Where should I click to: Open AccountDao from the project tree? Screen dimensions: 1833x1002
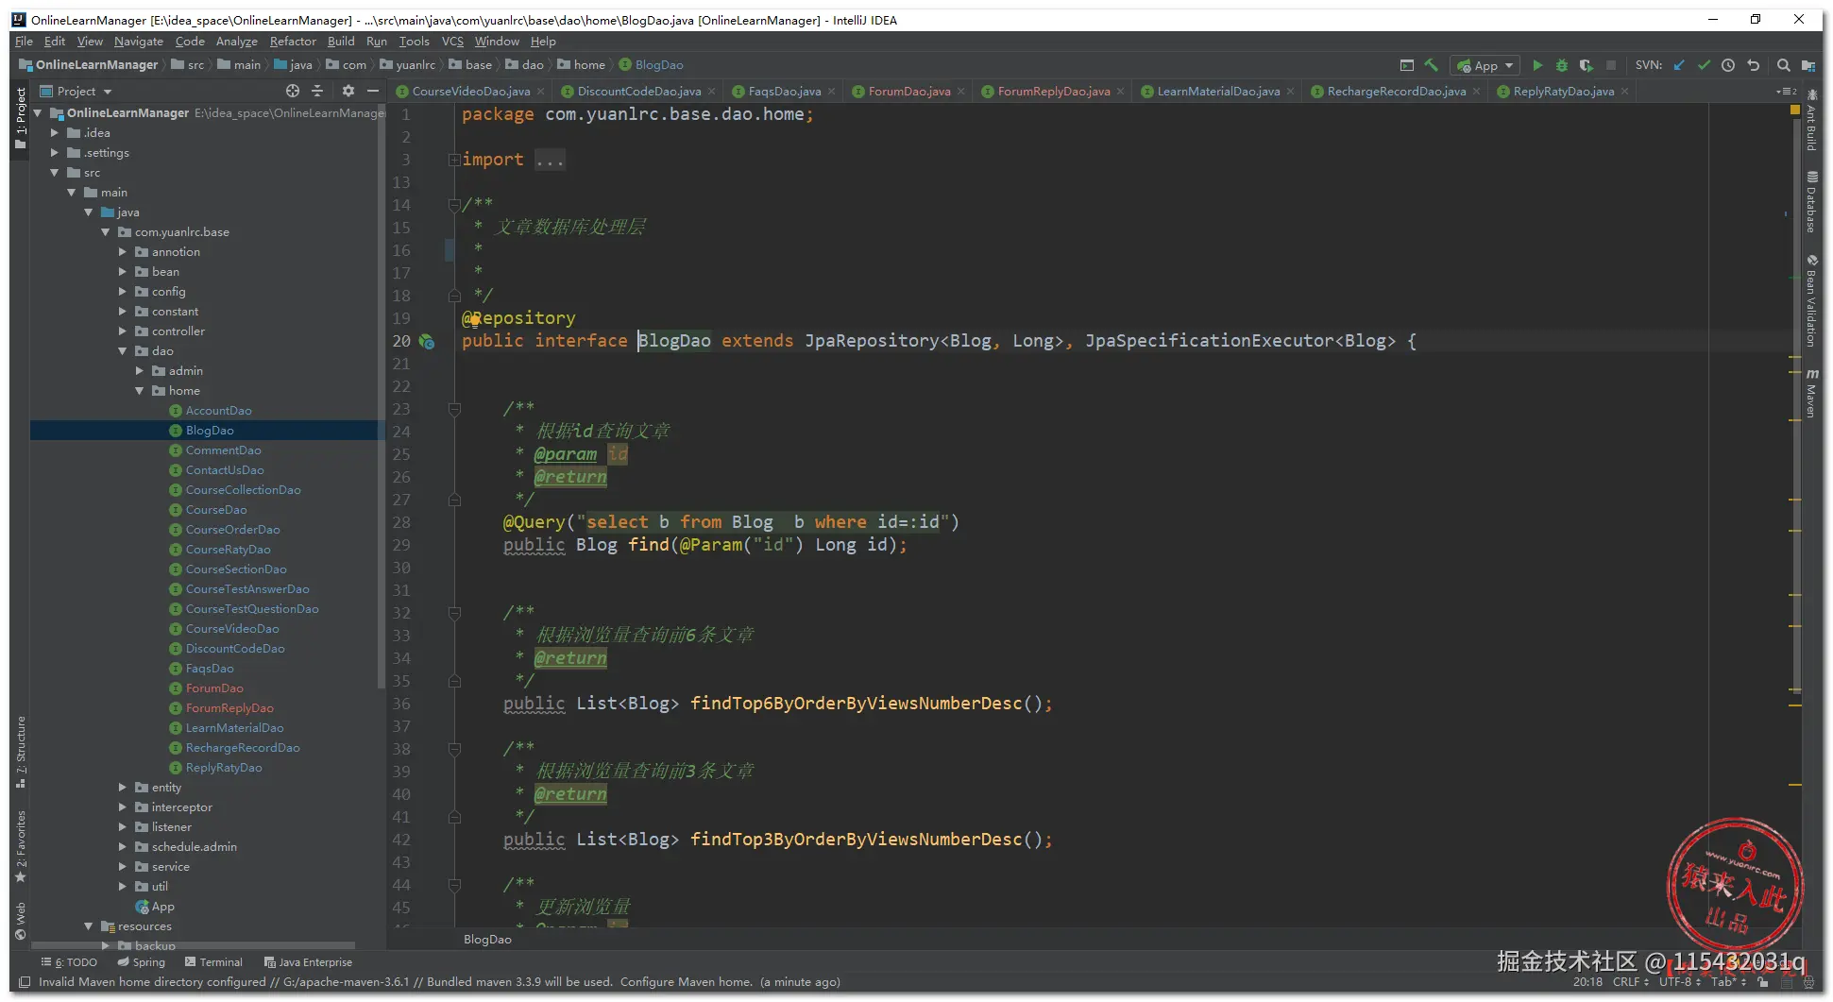pyautogui.click(x=218, y=411)
